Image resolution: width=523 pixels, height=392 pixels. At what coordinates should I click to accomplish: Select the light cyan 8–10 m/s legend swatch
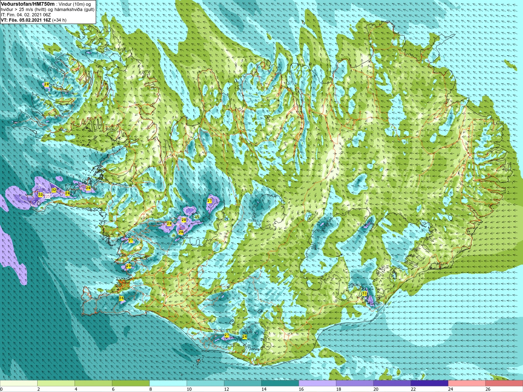tap(168, 383)
